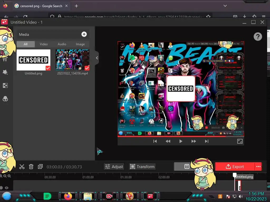The image size is (270, 202).
Task: Open the Filters overlapping circles panel
Action: tap(5, 99)
